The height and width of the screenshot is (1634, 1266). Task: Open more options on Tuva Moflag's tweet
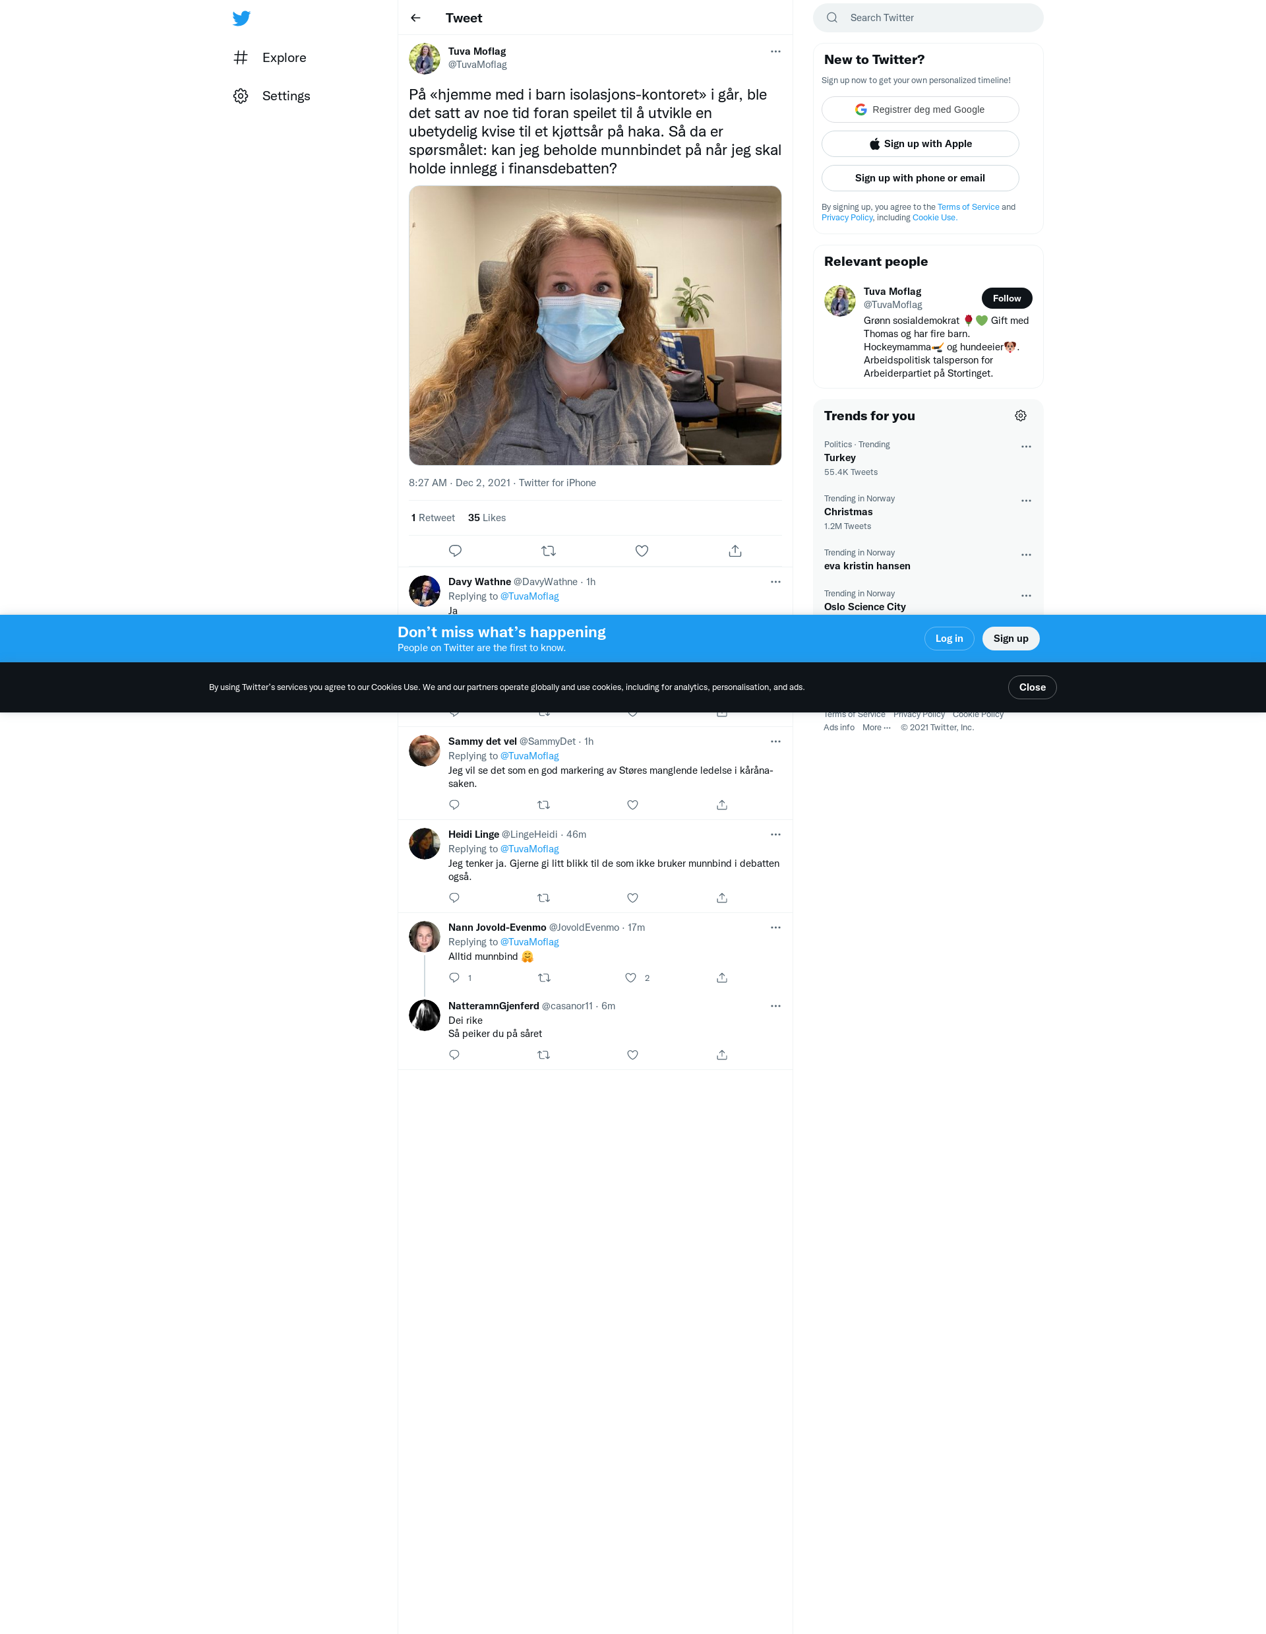(775, 51)
